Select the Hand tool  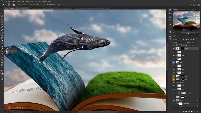[x=2, y=62]
